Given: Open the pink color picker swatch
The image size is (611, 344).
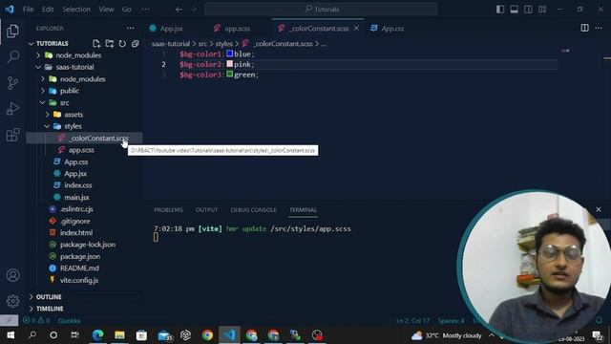Looking at the screenshot, I should coord(229,64).
